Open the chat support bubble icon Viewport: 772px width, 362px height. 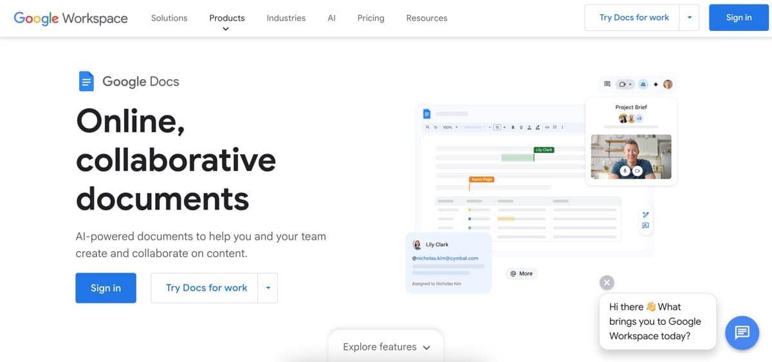pyautogui.click(x=742, y=332)
